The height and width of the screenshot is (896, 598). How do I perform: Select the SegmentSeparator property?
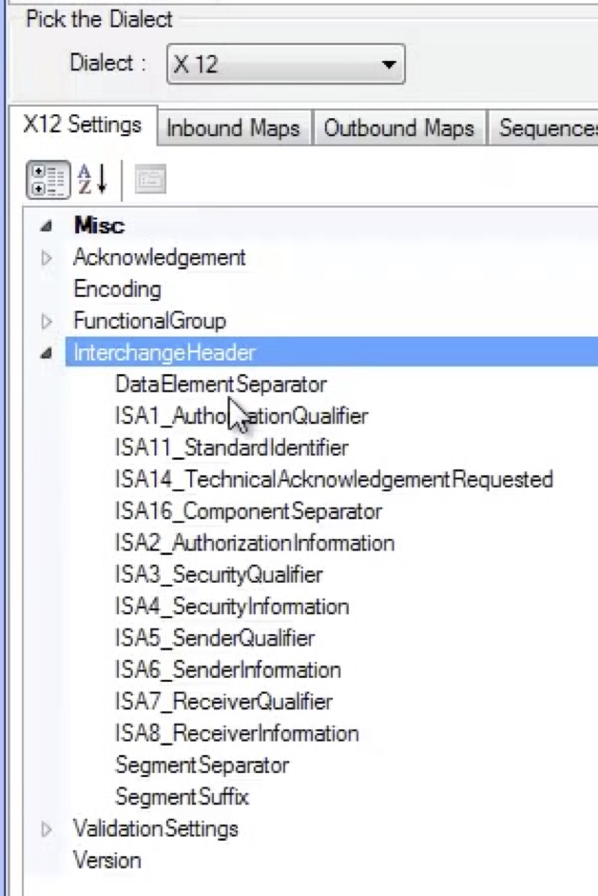click(202, 766)
